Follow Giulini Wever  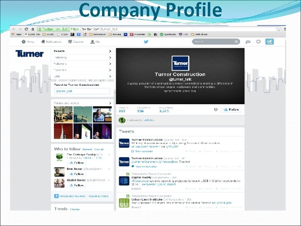tap(77, 185)
